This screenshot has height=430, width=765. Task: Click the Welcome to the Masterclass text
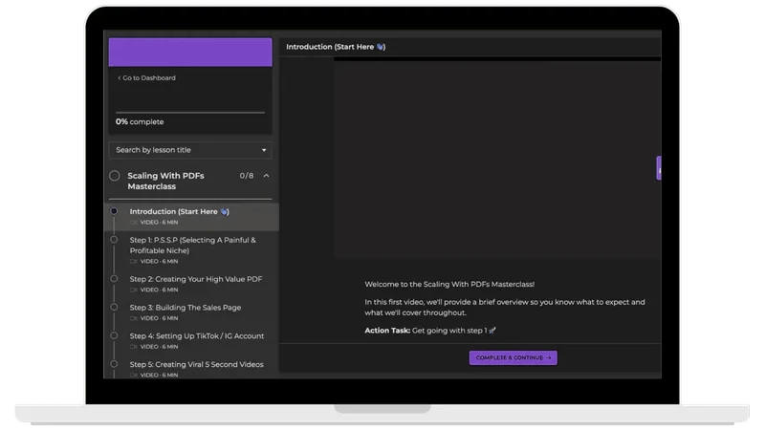click(x=449, y=284)
